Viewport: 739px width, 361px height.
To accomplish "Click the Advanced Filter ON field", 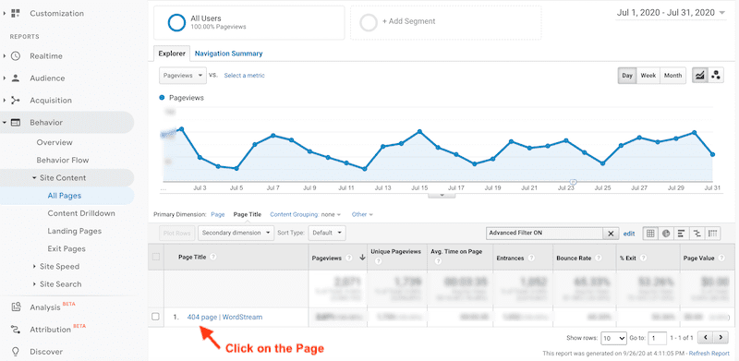I will (x=545, y=234).
